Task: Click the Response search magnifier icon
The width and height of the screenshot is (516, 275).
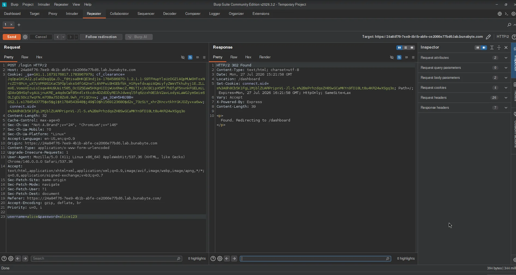Action: pos(387,259)
